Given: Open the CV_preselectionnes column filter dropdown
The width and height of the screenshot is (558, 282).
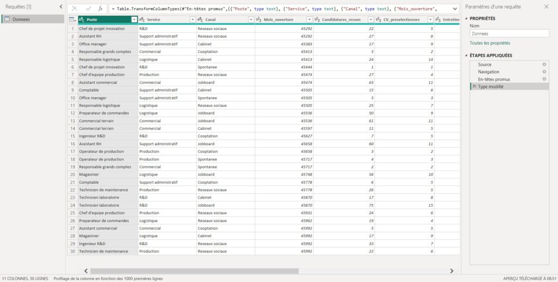Looking at the screenshot, I should pyautogui.click(x=430, y=20).
